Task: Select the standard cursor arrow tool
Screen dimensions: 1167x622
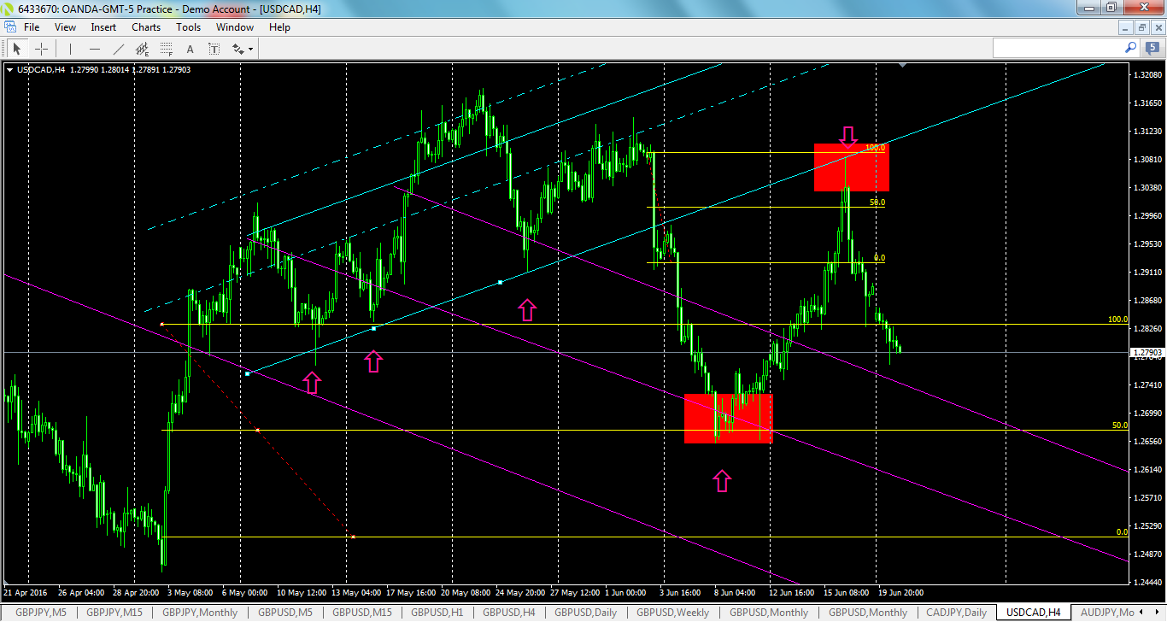Action: tap(17, 49)
